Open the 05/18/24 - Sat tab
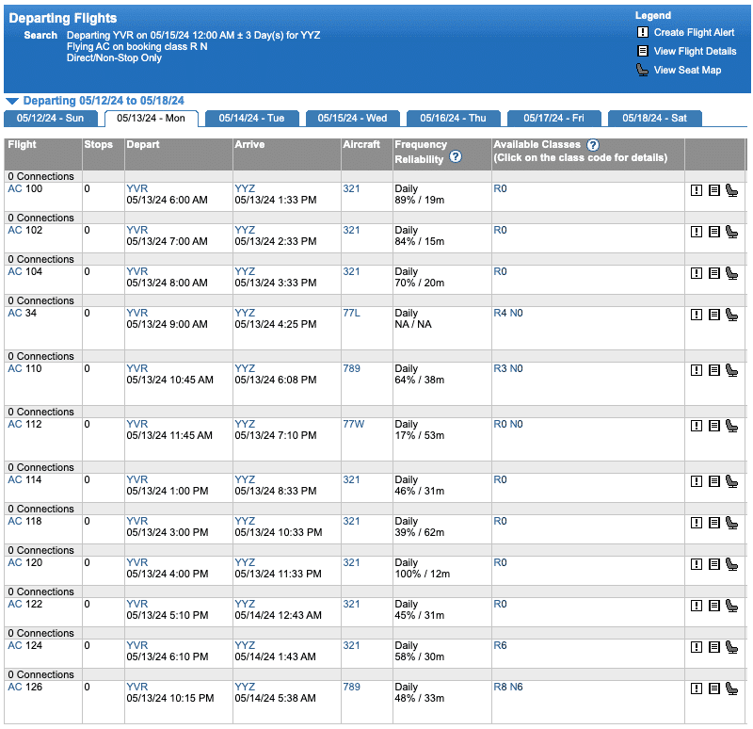 coord(654,118)
